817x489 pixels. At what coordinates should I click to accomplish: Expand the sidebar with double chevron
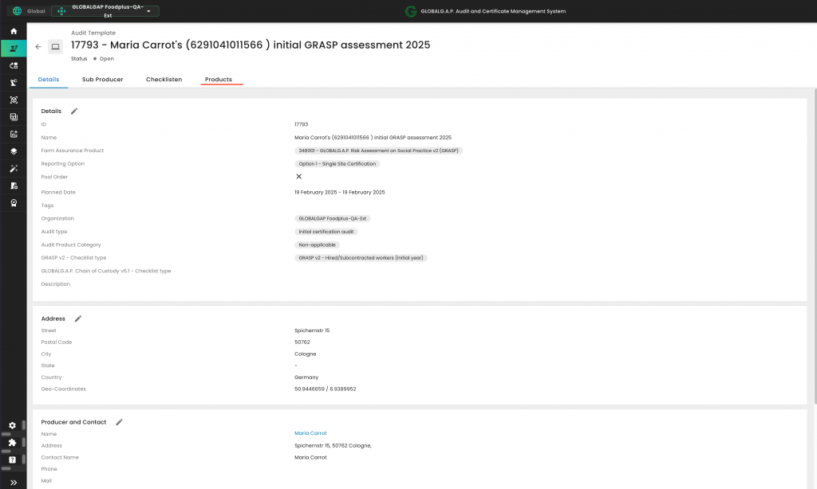(x=14, y=482)
